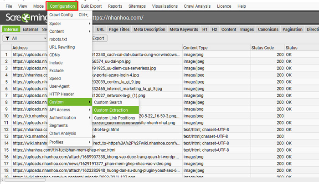The width and height of the screenshot is (319, 184).
Task: Click the crawl URL field showing nhanhoa.com
Action: pyautogui.click(x=182, y=18)
